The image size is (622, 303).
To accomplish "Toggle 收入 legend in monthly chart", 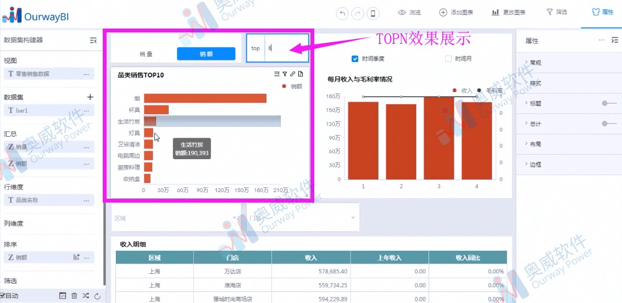I will 463,91.
